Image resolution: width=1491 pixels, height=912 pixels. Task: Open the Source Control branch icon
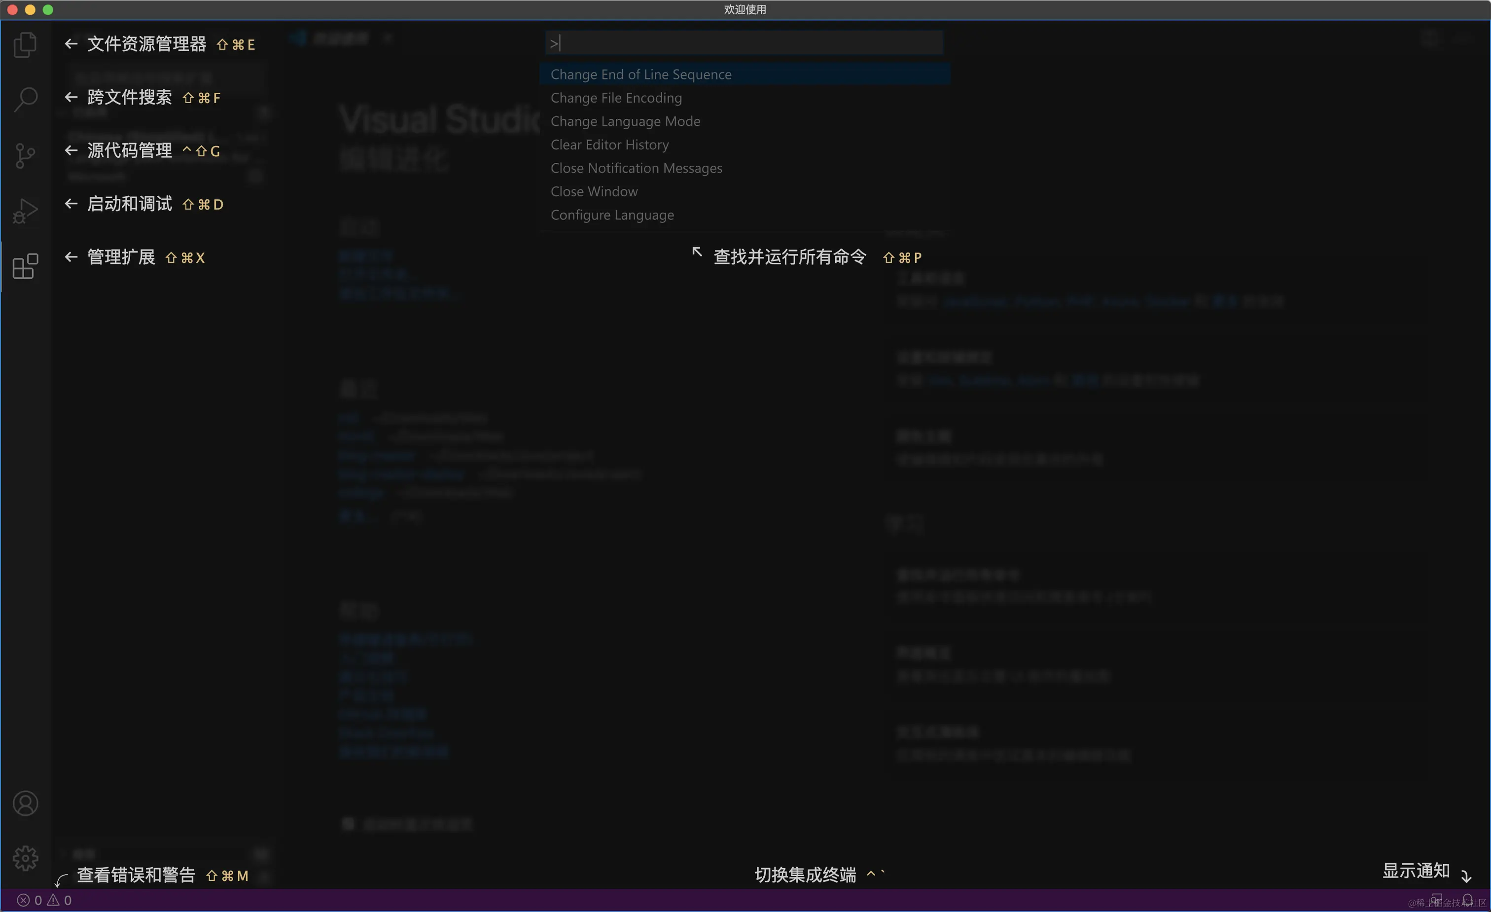26,155
